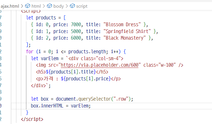Screen dimensions: 212x124
Task: Click the price value 5000
Action: pyautogui.click(x=76, y=31)
